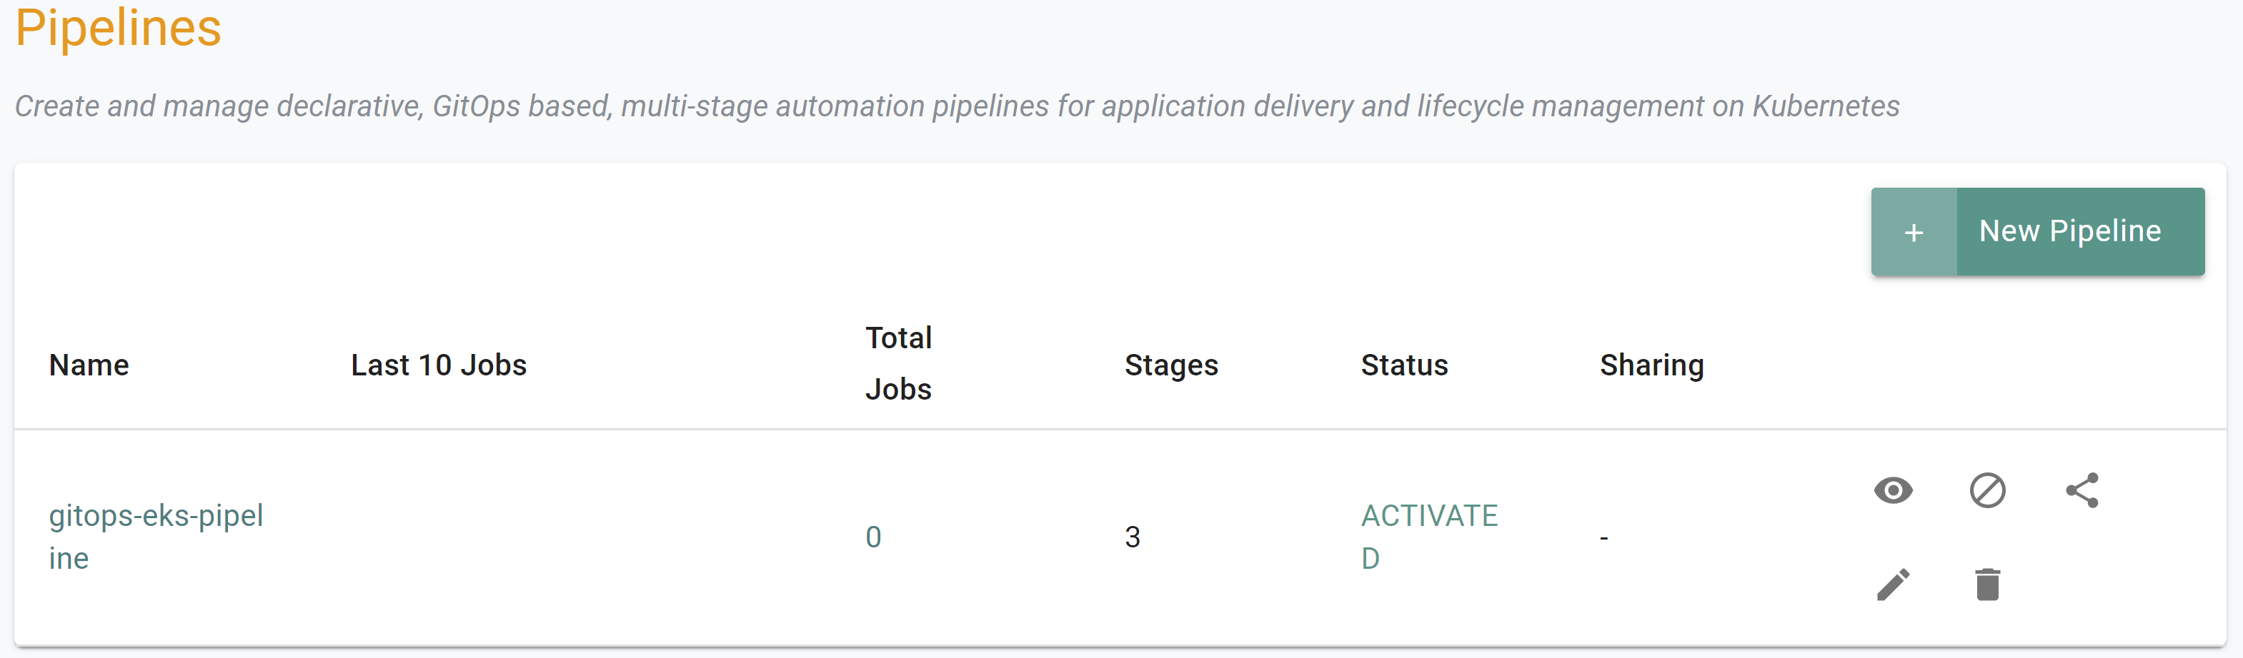Click the Name column header
This screenshot has width=2243, height=658.
coord(89,365)
